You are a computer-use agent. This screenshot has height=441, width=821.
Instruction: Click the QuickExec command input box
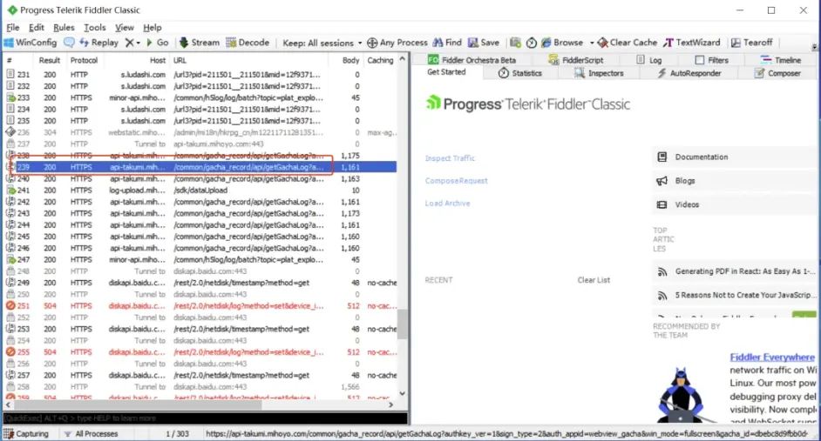[206, 418]
